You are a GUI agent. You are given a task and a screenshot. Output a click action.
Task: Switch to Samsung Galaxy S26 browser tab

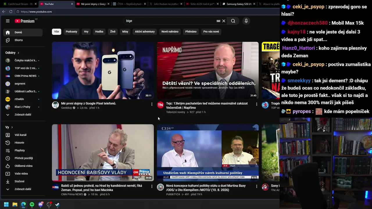point(238,4)
